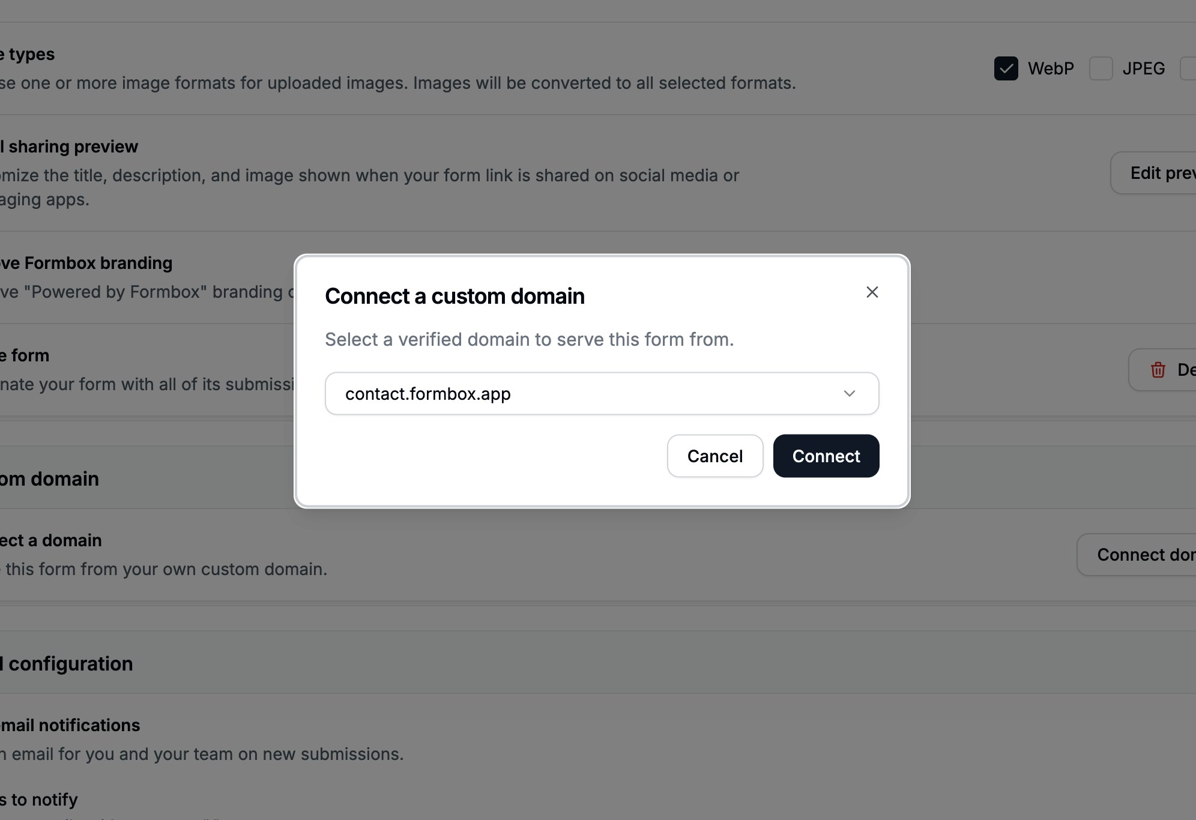Click the JPEG label text
1196x820 pixels.
point(1143,68)
